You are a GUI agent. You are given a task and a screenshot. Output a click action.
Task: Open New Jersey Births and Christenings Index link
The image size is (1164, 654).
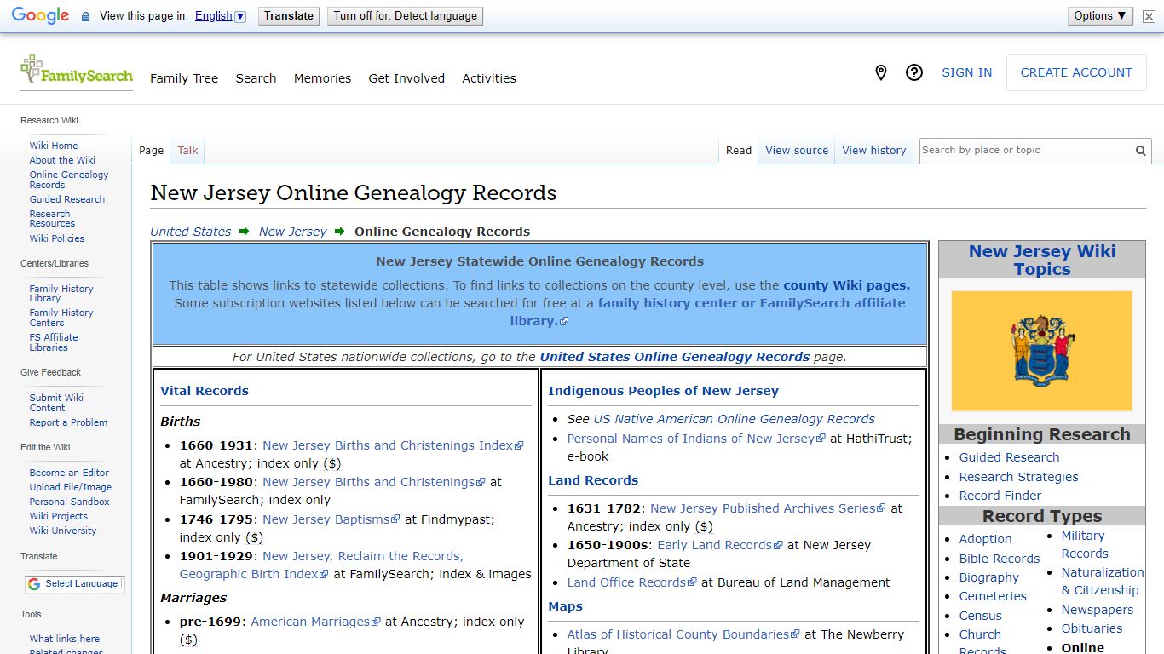coord(393,445)
